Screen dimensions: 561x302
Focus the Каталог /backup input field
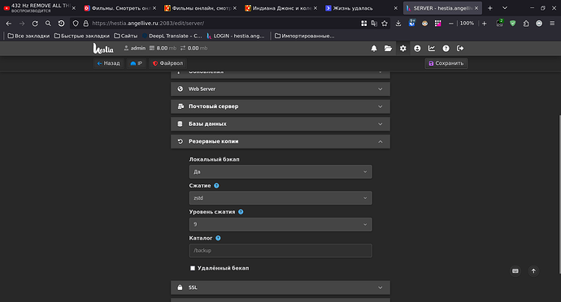(280, 251)
